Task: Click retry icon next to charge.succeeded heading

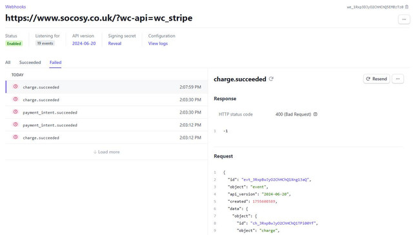Action: (271, 79)
